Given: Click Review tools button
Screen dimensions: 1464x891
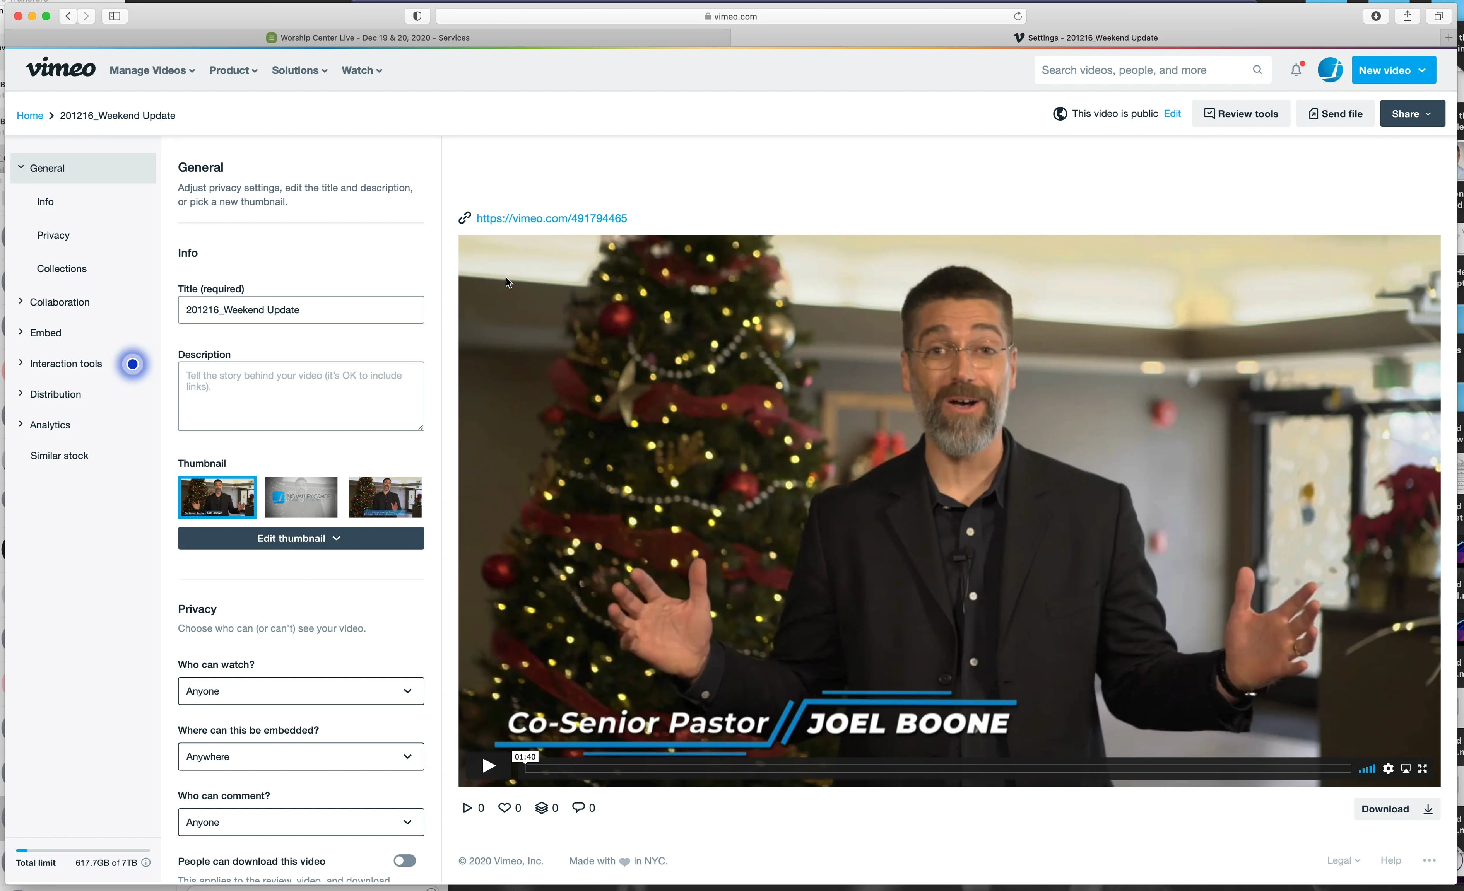Looking at the screenshot, I should point(1241,113).
